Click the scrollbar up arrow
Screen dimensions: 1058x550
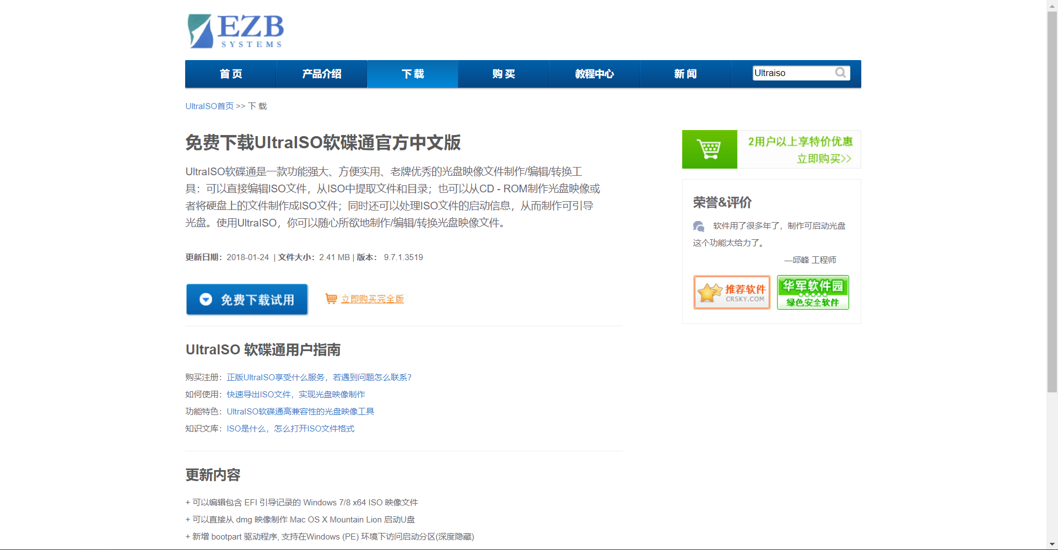pyautogui.click(x=1052, y=5)
